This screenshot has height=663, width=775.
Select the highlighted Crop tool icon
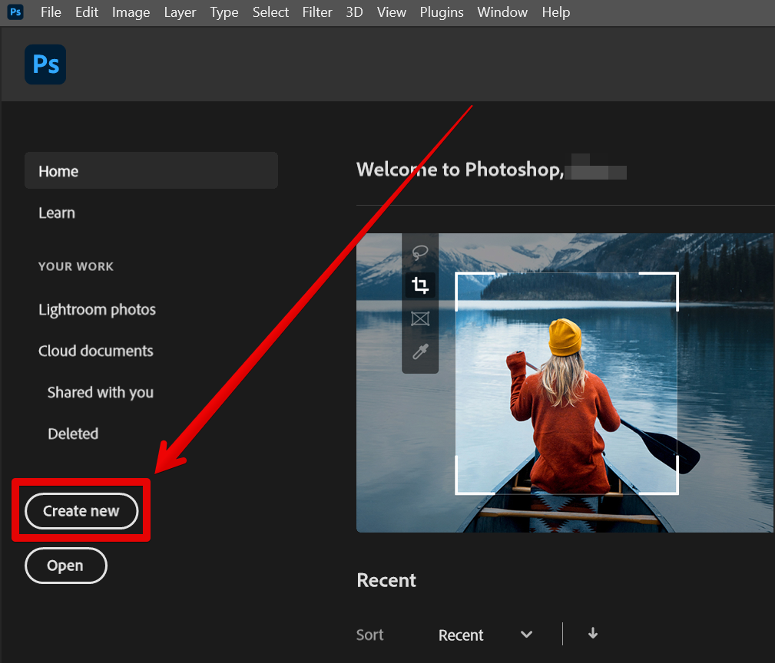pyautogui.click(x=420, y=285)
